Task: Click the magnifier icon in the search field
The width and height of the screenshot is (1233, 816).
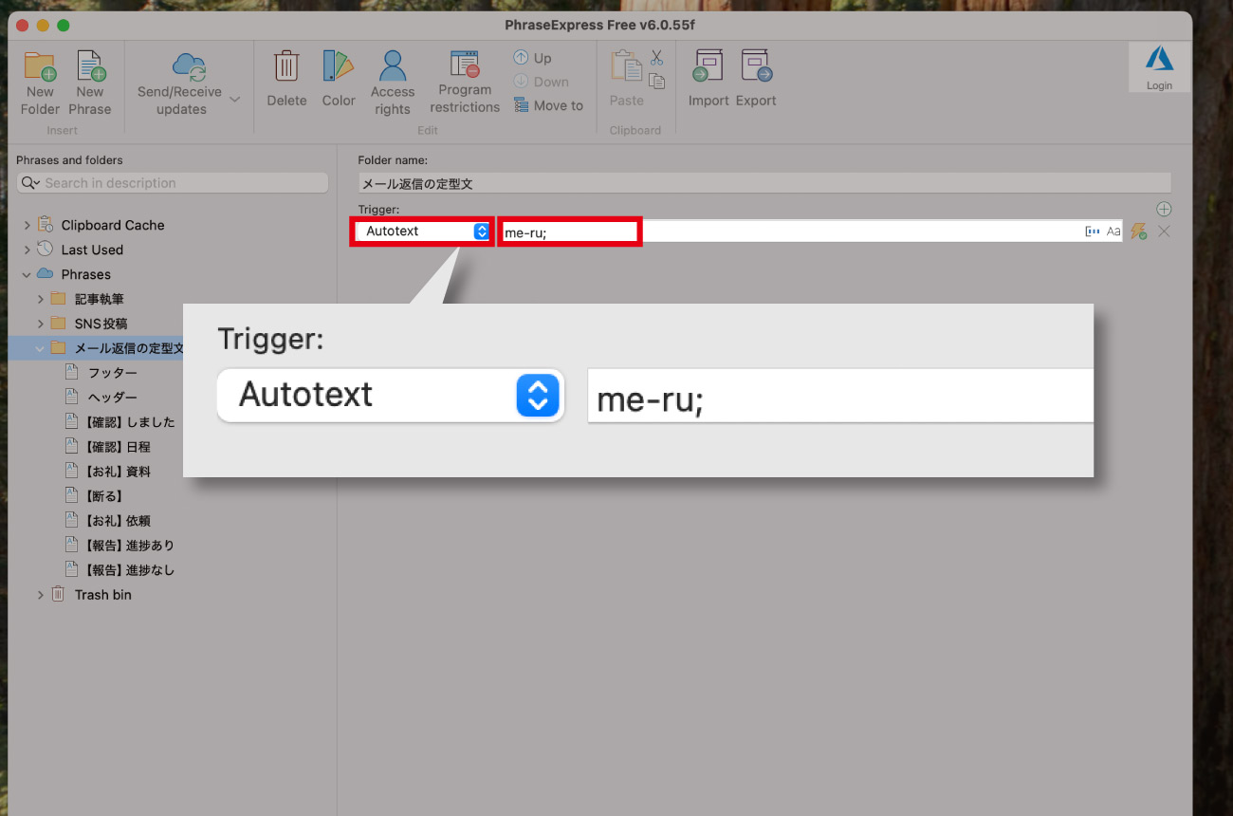Action: point(28,183)
